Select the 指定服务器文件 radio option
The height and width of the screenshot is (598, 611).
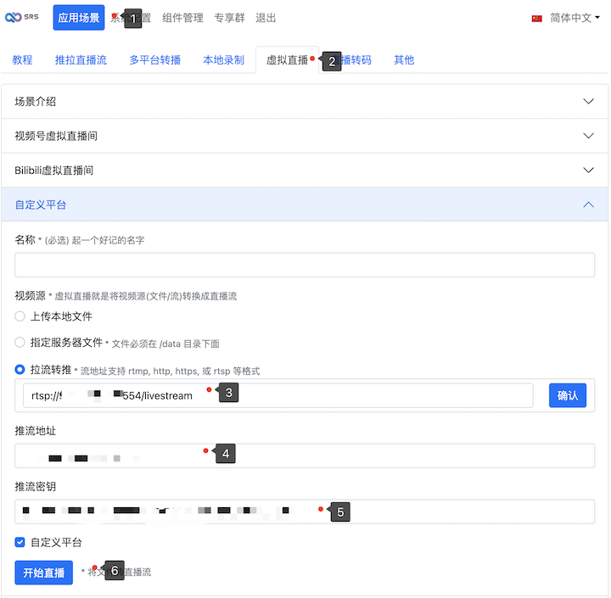click(20, 343)
